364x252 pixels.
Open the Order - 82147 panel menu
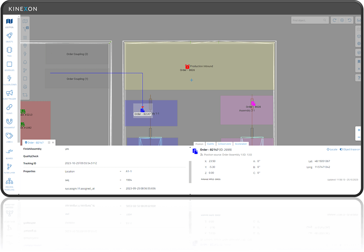pyautogui.click(x=49, y=142)
